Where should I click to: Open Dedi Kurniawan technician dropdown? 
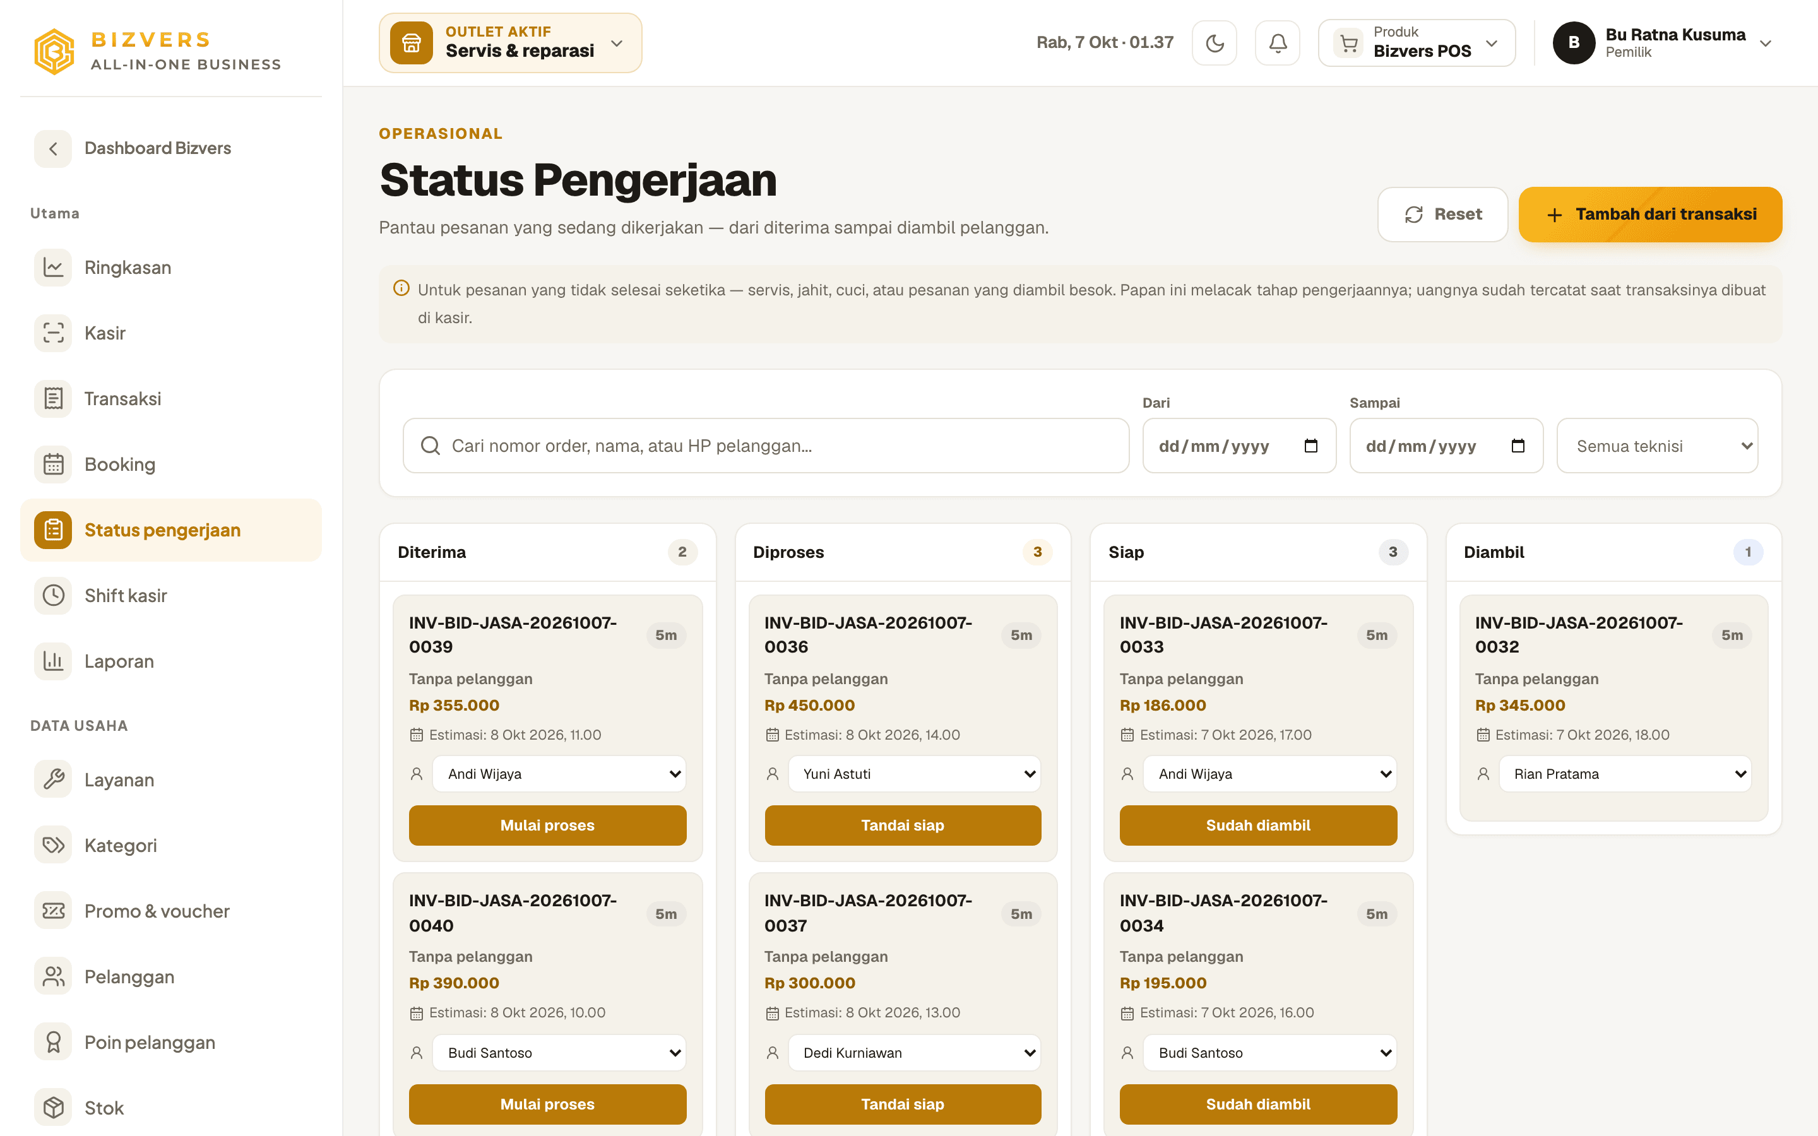(914, 1053)
